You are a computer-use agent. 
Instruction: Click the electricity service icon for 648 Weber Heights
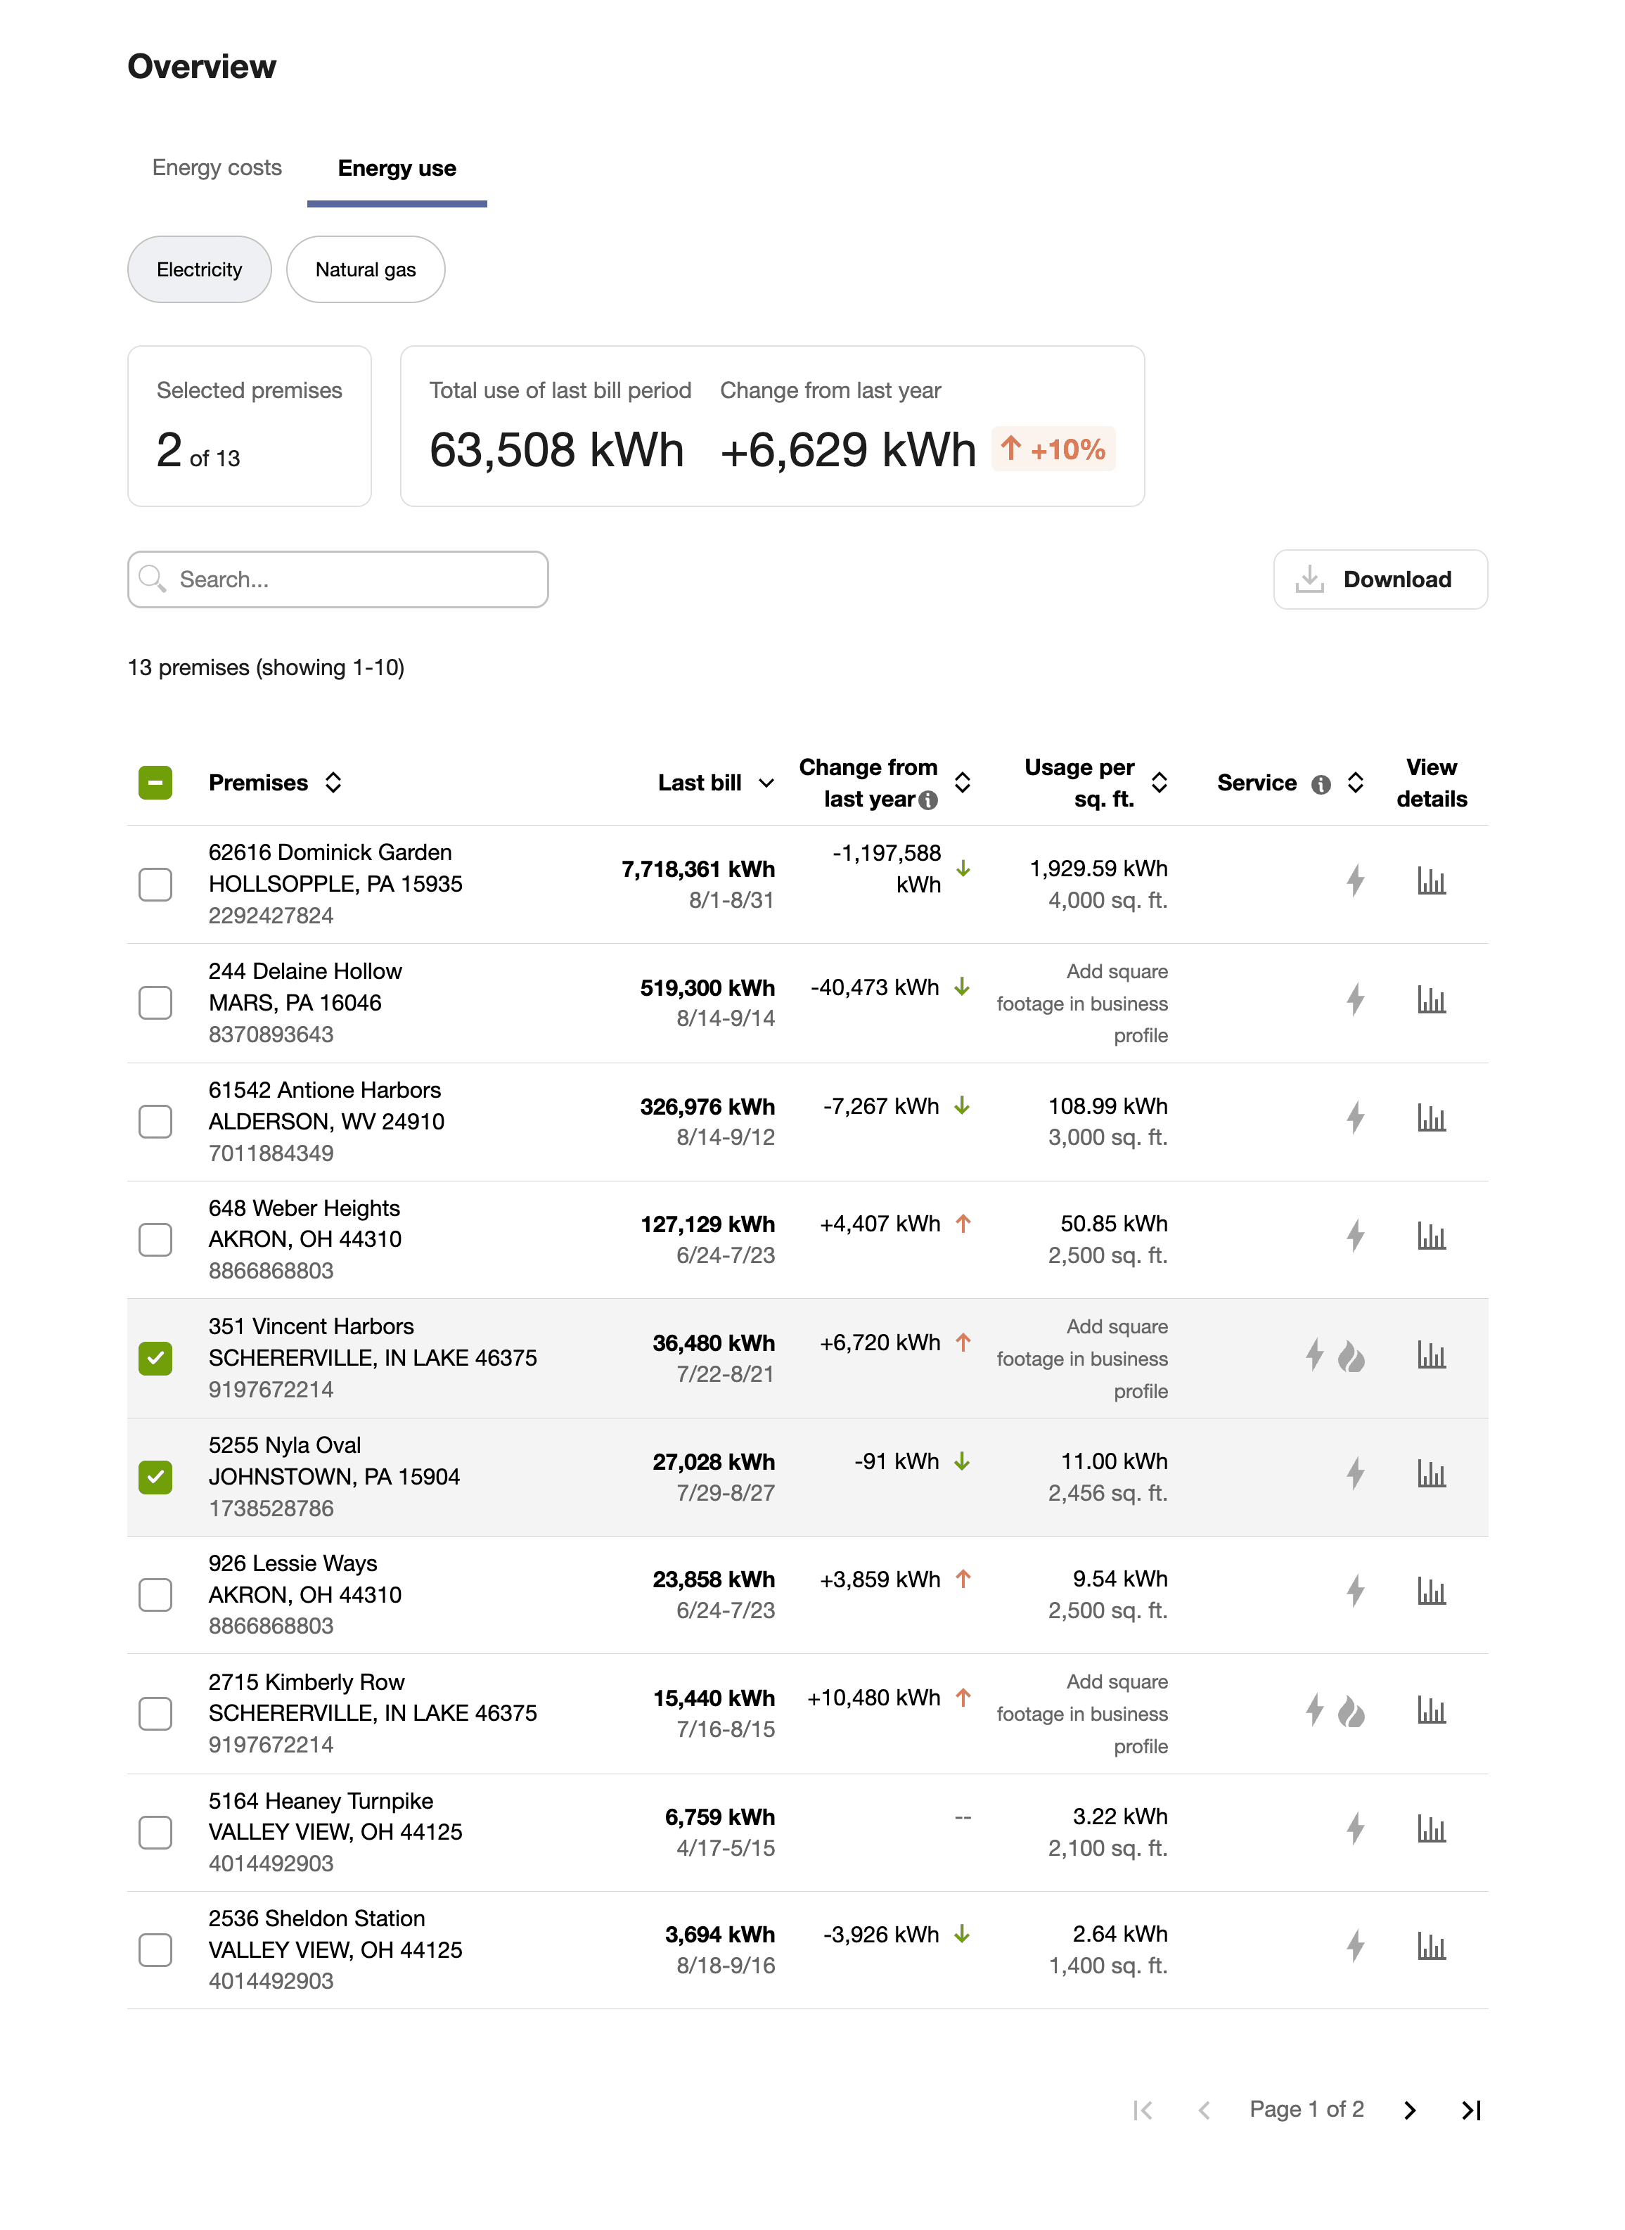pos(1356,1236)
